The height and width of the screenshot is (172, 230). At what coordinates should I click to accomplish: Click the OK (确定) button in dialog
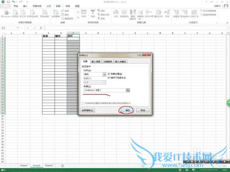pyautogui.click(x=127, y=110)
